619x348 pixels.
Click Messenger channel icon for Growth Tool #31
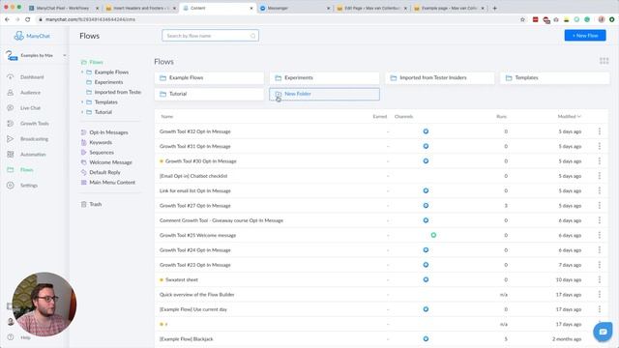click(x=426, y=146)
